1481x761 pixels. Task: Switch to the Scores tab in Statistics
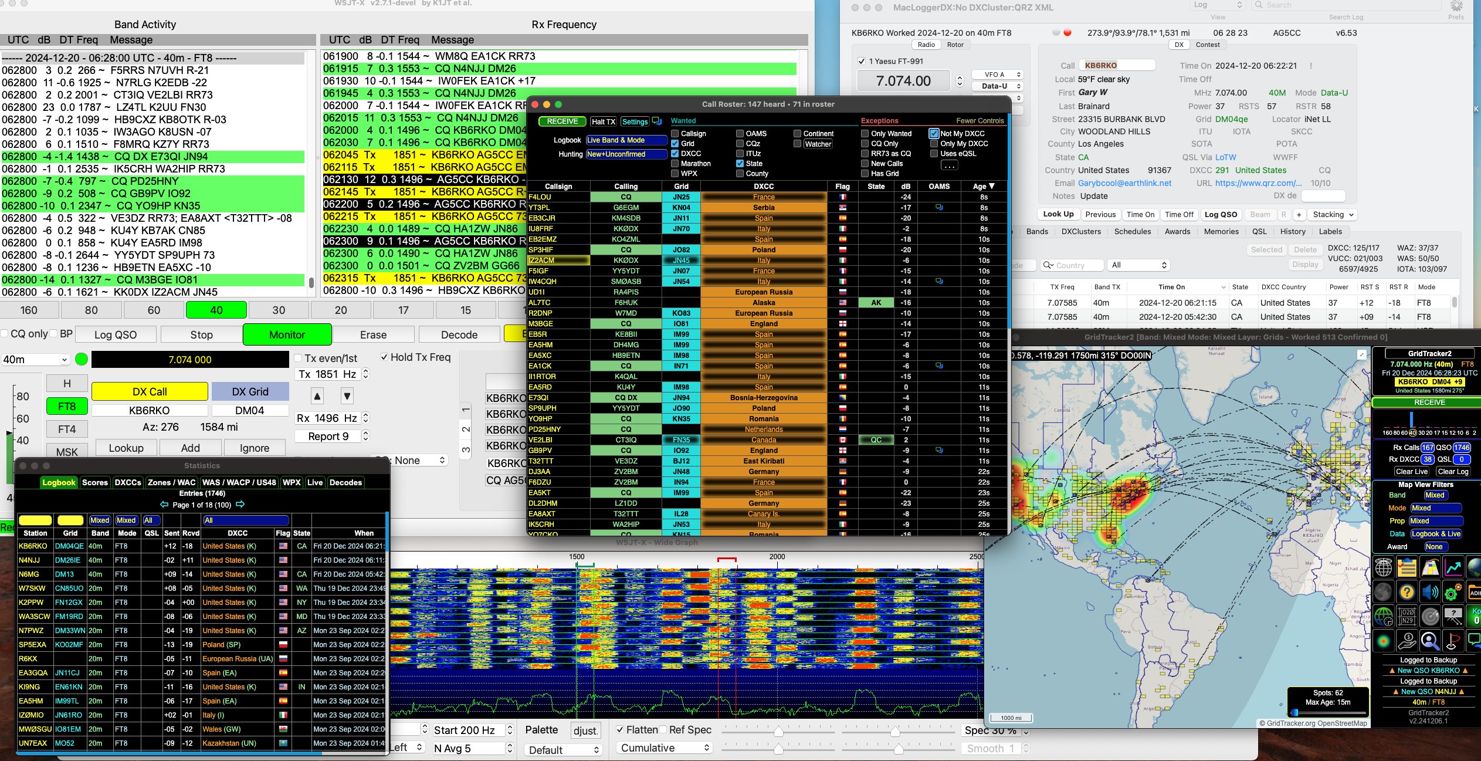[x=94, y=482]
